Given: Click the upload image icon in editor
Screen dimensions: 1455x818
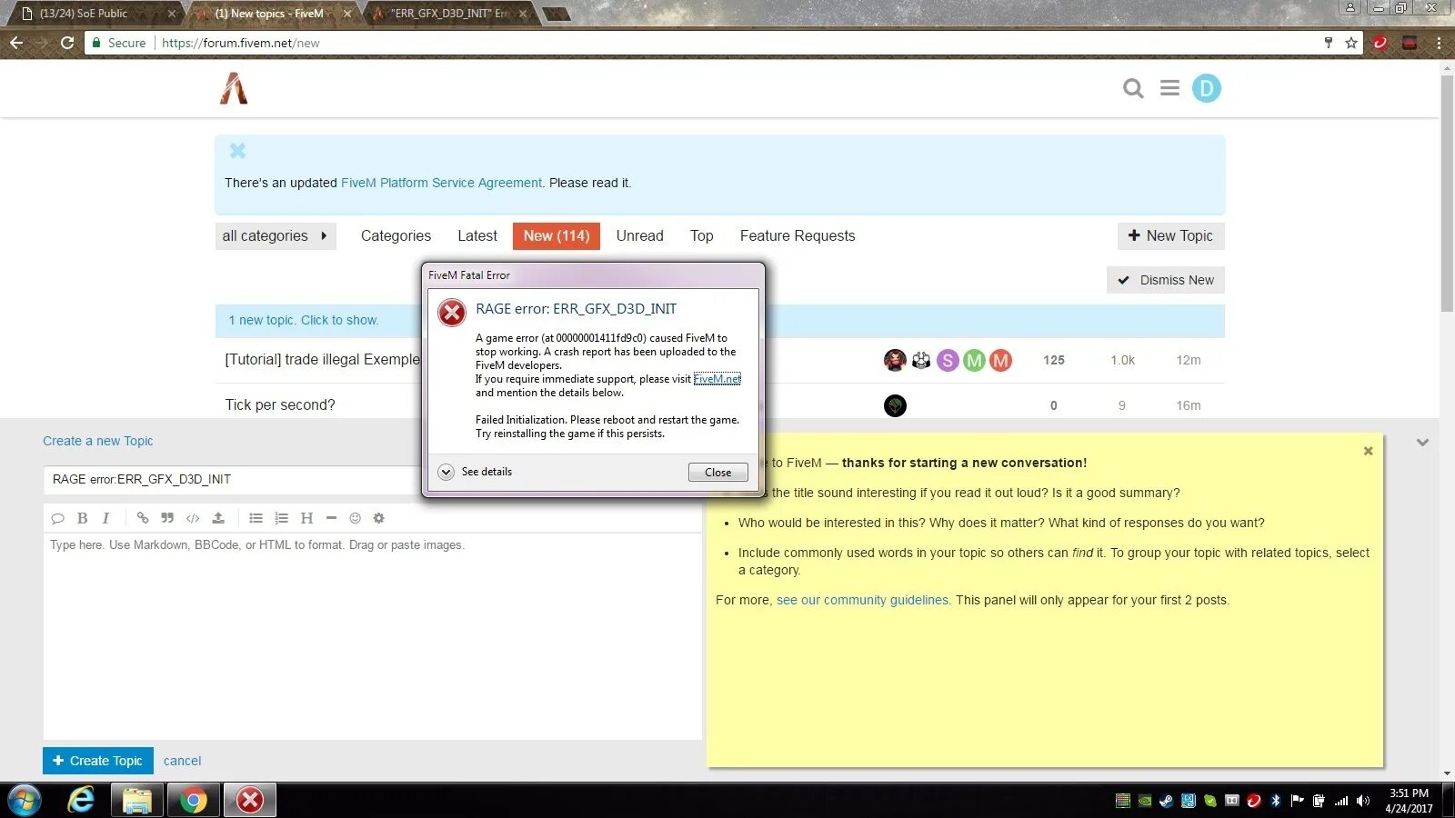Looking at the screenshot, I should point(218,518).
